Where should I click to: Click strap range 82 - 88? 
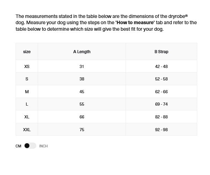161,117
